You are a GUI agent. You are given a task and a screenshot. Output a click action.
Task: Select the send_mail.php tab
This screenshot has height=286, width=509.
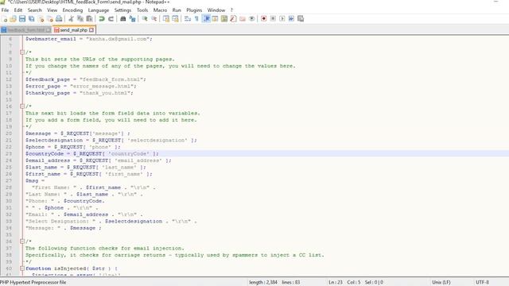pos(73,30)
